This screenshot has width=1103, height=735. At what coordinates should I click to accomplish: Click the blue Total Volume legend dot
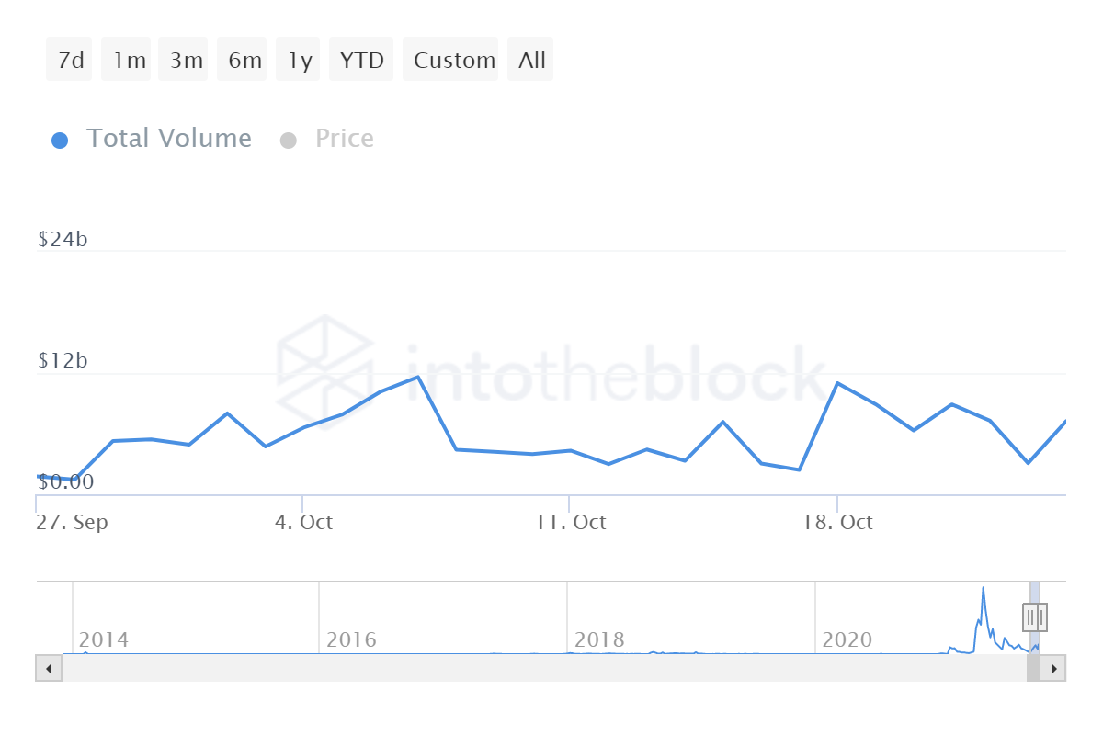60,141
